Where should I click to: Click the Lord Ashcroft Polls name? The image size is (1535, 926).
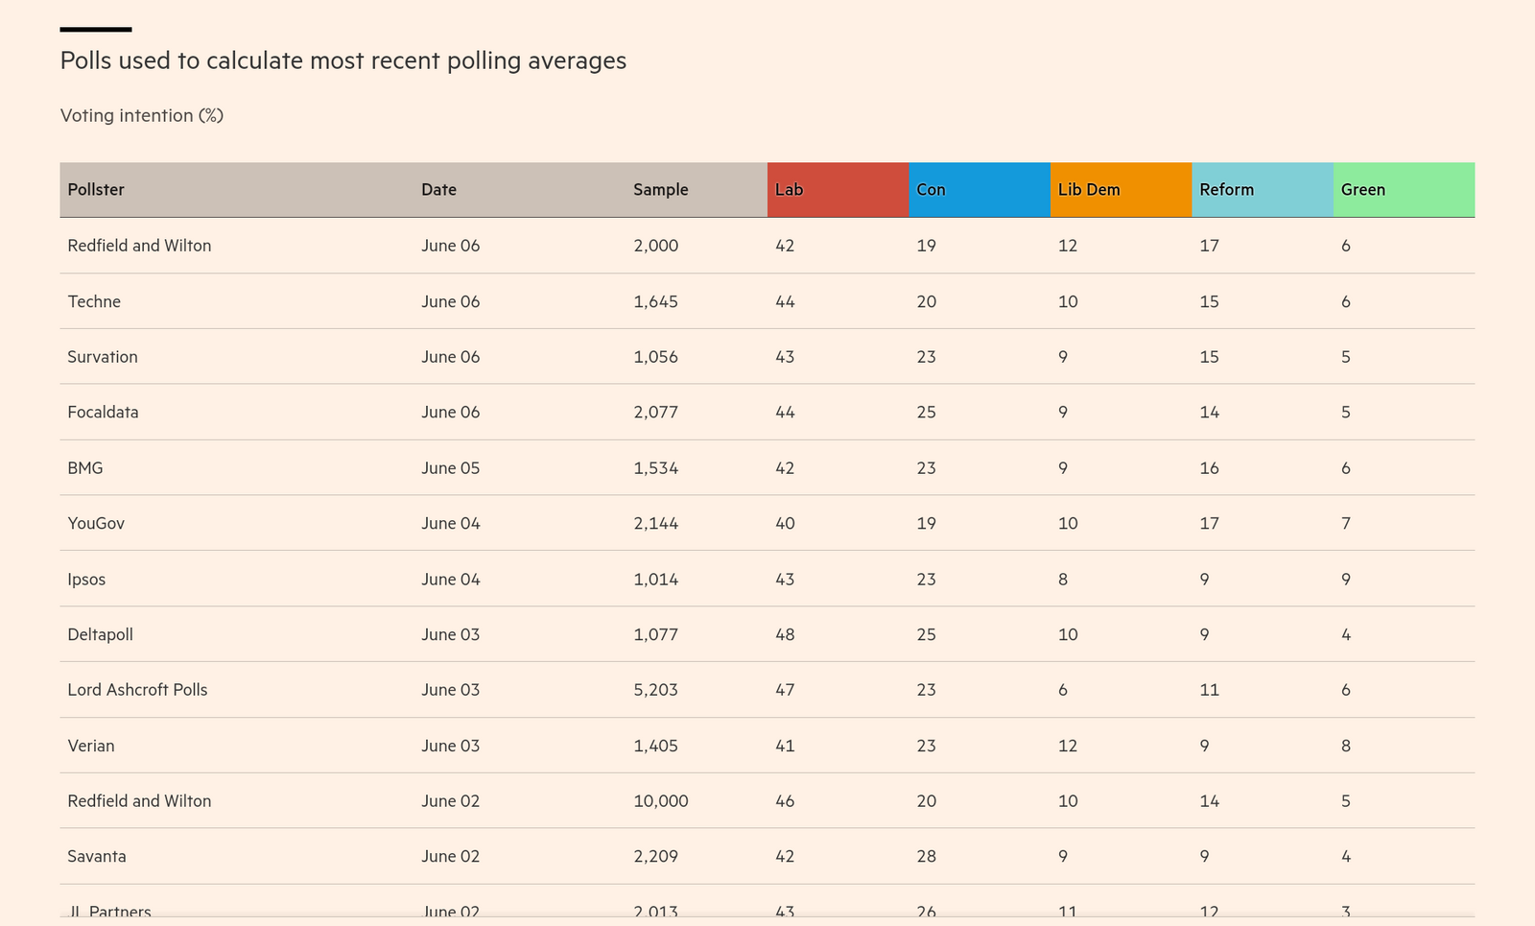coord(137,690)
